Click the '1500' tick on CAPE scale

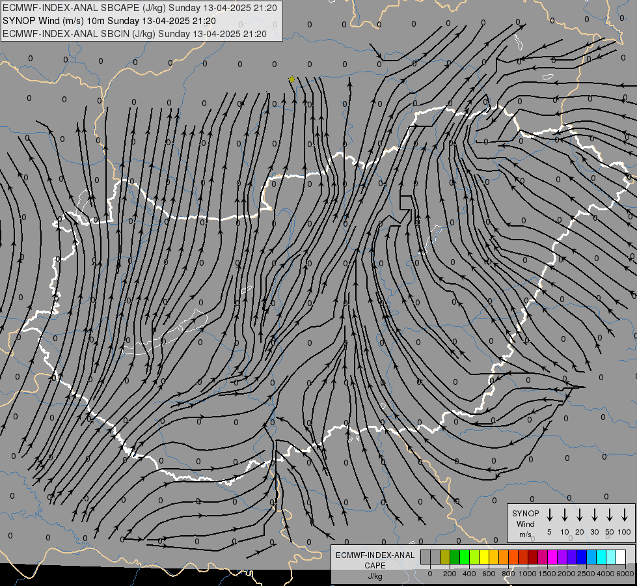[x=547, y=574]
